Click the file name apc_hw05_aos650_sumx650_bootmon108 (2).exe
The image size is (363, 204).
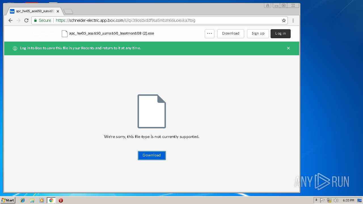111,33
